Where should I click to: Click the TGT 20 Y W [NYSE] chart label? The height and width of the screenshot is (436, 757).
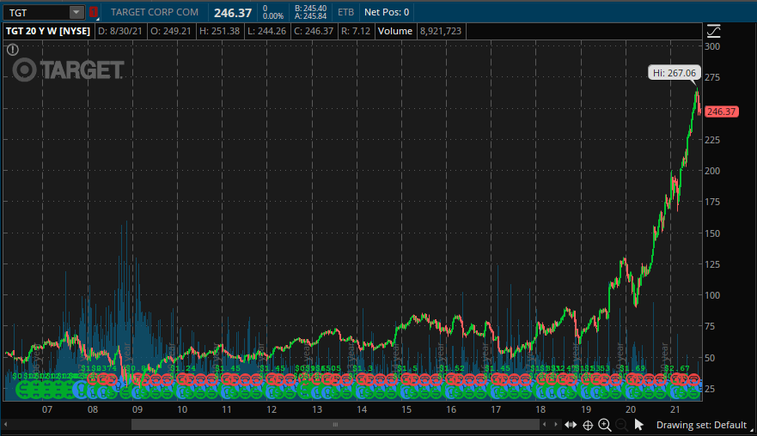(48, 31)
